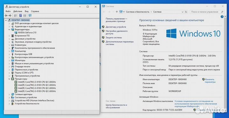Image resolution: width=229 pixels, height=118 pixels.
Task: Click the shield icon beside Диспетчер устройств link
Action: pyautogui.click(x=103, y=27)
